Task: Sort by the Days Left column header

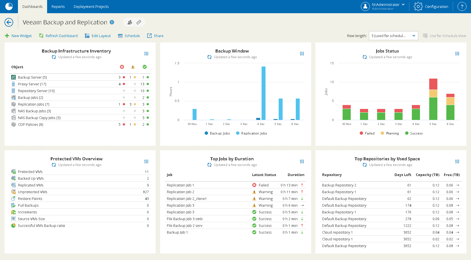Action: click(403, 175)
